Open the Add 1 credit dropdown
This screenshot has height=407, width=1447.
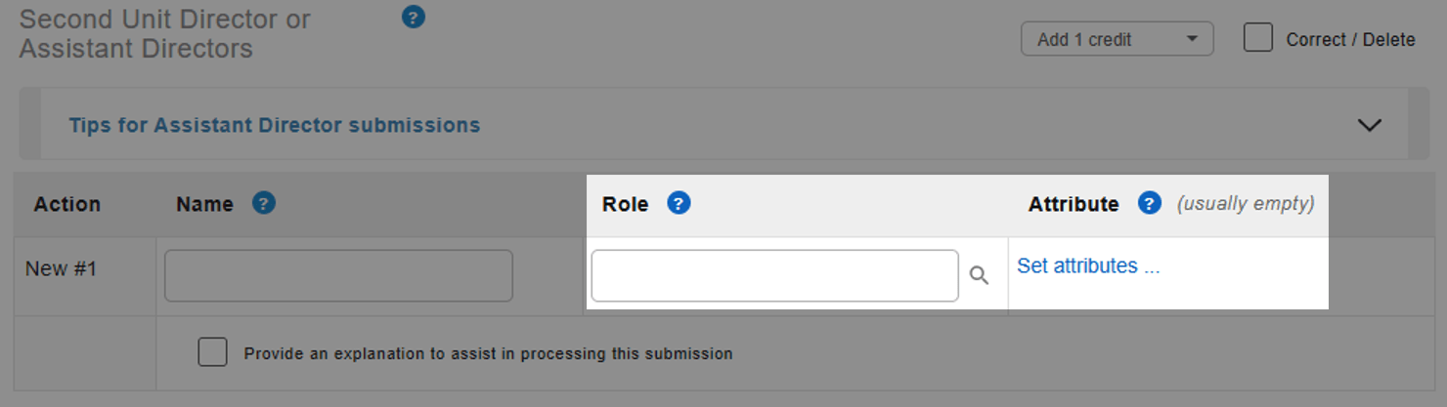(x=1117, y=39)
